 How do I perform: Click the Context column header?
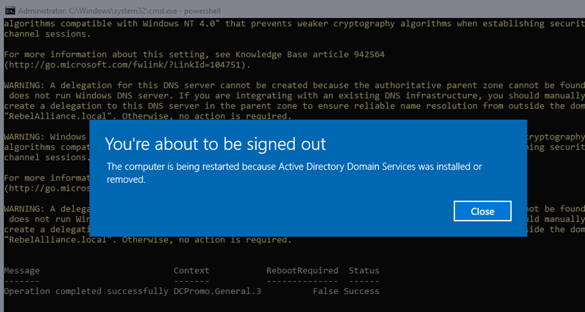click(x=192, y=270)
